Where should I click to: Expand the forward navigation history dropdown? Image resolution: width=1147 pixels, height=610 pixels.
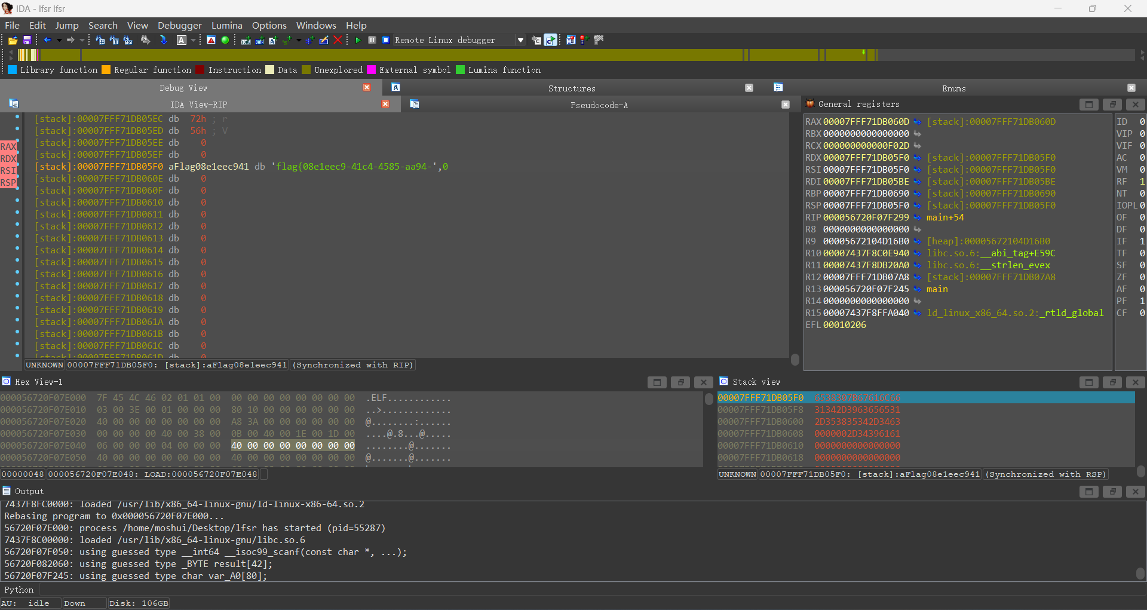82,40
